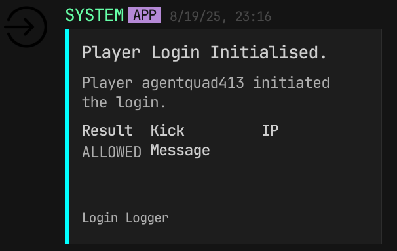This screenshot has width=397, height=251.
Task: Click the word Login in embed title
Action: (x=176, y=53)
